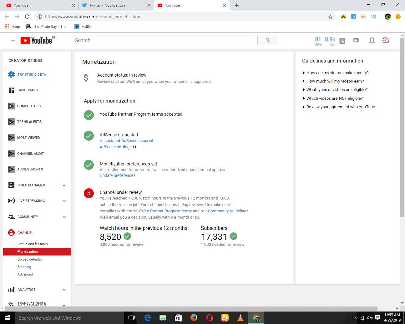Click the IQ extension icon in the toolbar
Screen dimensions: 405x324
373,16
